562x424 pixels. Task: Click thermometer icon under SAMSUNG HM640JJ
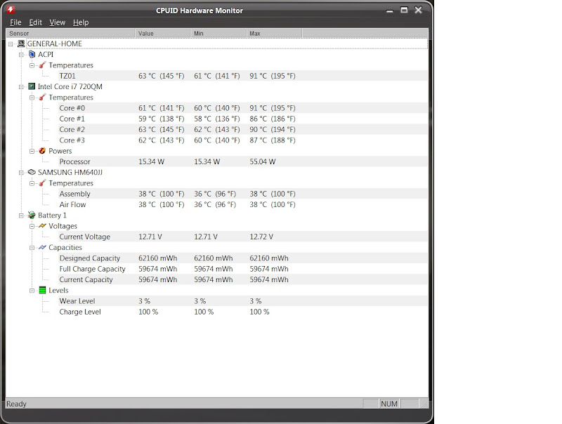click(42, 183)
